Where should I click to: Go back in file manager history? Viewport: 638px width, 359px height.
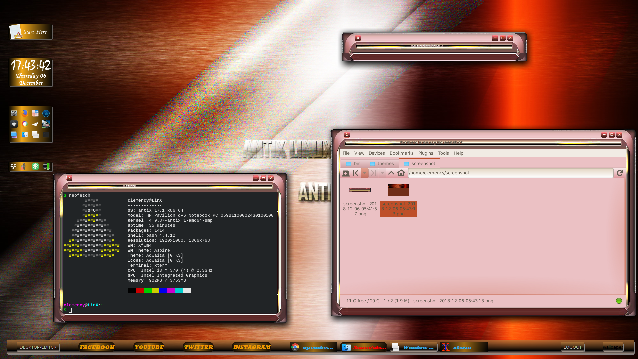pos(356,173)
